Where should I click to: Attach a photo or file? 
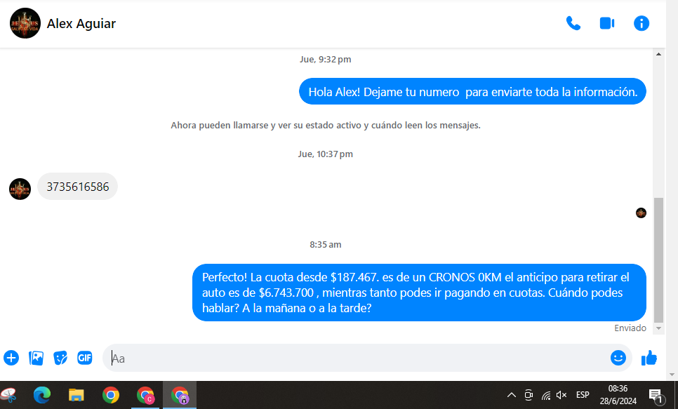coord(36,358)
